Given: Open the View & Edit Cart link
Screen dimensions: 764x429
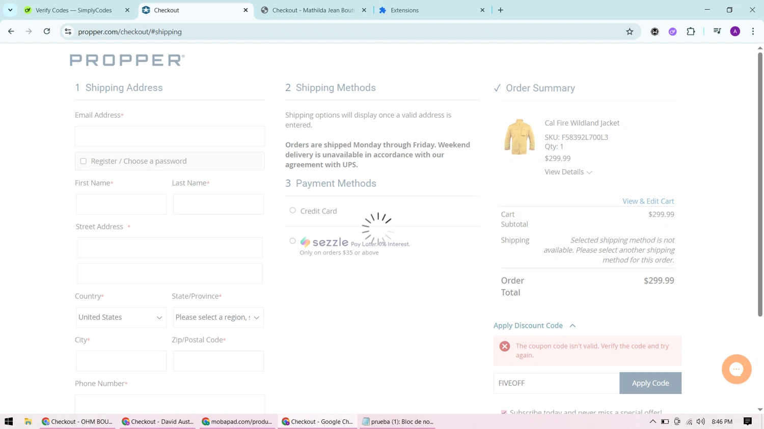Looking at the screenshot, I should [x=648, y=201].
